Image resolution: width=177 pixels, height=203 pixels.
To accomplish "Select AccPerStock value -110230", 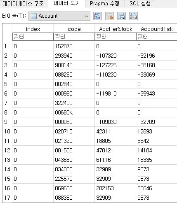I will click(115, 75).
